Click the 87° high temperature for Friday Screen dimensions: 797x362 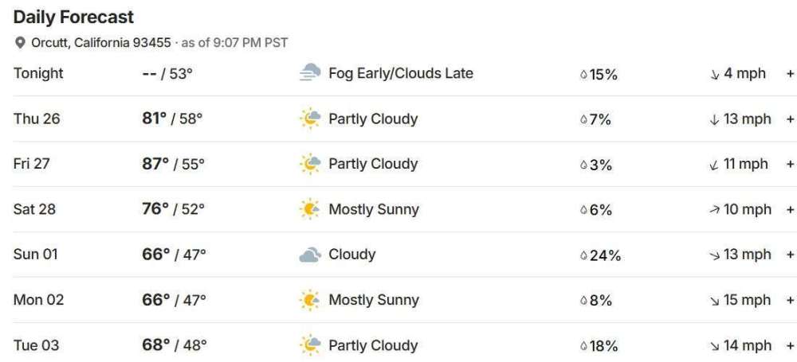154,165
